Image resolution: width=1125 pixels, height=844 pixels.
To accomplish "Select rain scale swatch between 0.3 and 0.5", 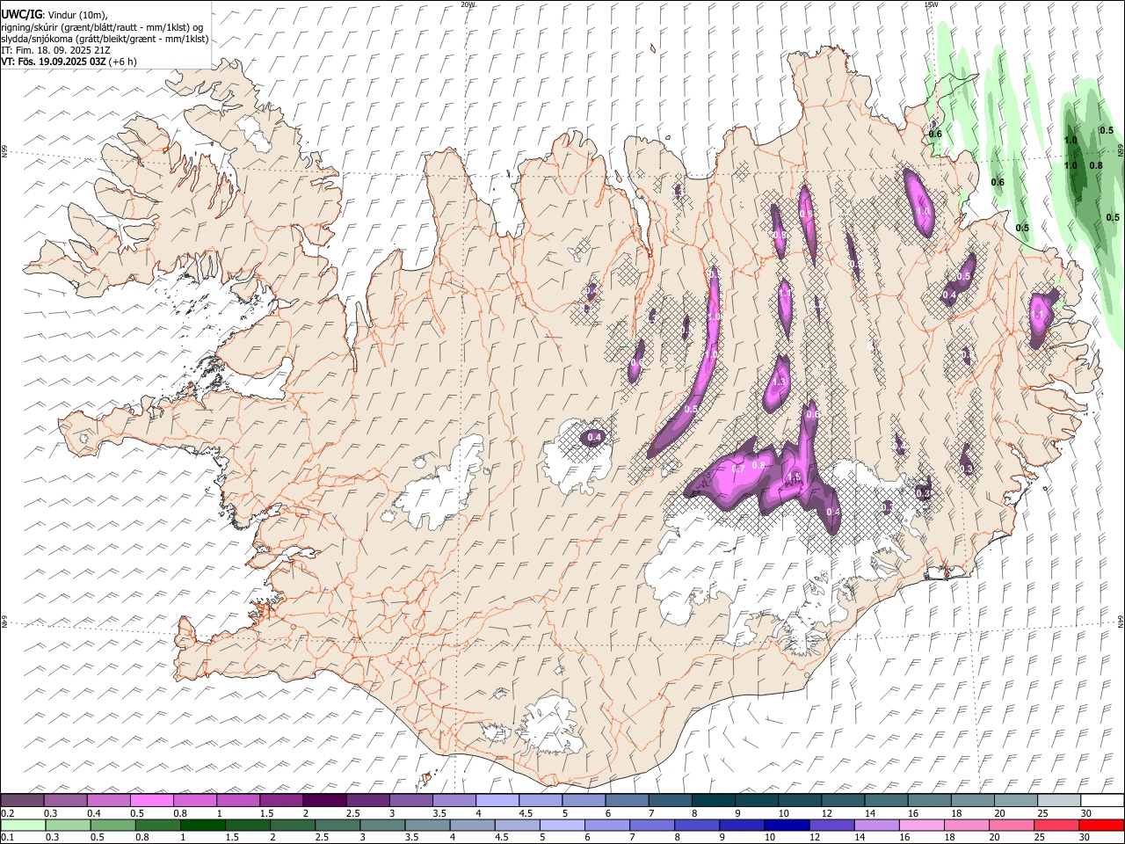I will tap(68, 825).
